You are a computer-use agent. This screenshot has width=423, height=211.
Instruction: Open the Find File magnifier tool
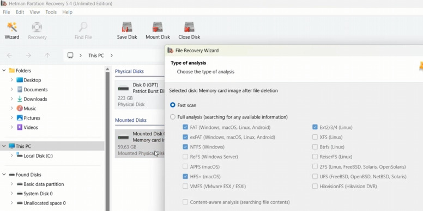(x=83, y=27)
